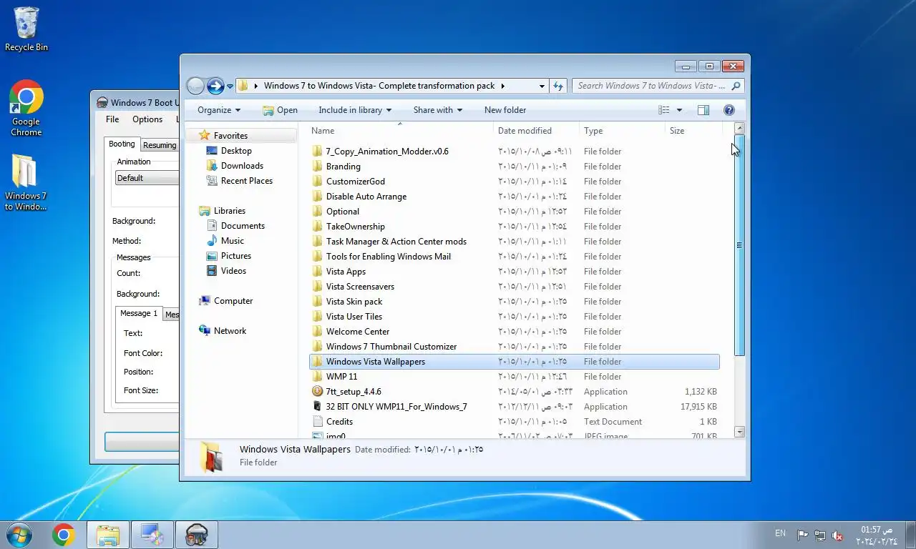
Task: Select Tools for Enabling Windows Mail folder
Action: (514, 257)
